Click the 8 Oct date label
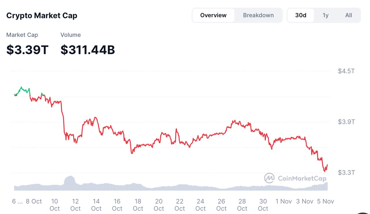Screen dimensions: 370x214 [x=34, y=201]
